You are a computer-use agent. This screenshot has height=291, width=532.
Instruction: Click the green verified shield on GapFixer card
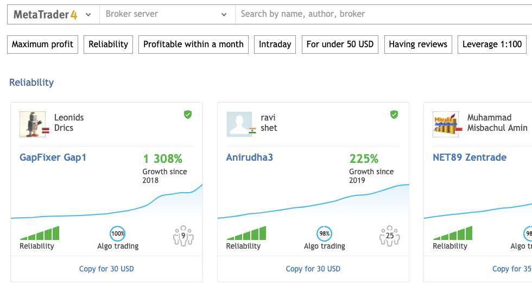tap(188, 115)
